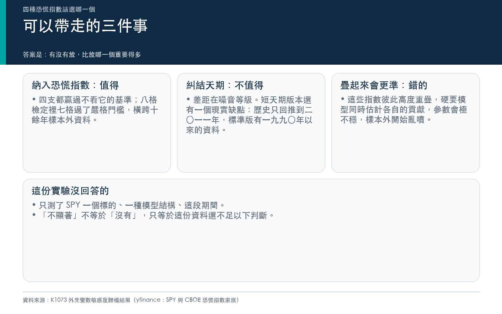Click the title 可以帶走的三件事

(x=85, y=26)
